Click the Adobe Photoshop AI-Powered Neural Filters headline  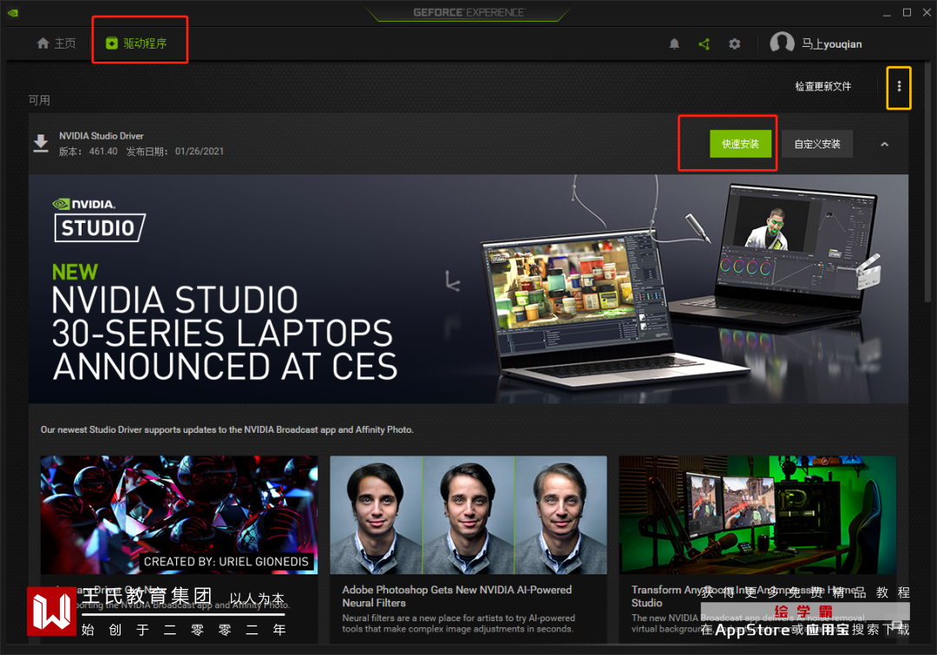click(x=456, y=596)
